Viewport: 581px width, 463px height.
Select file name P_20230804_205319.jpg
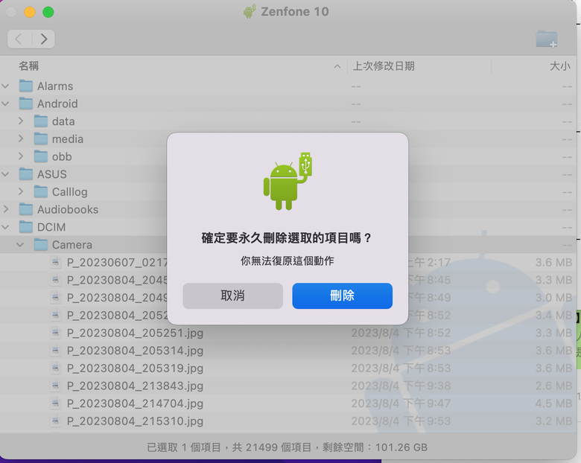(x=135, y=368)
